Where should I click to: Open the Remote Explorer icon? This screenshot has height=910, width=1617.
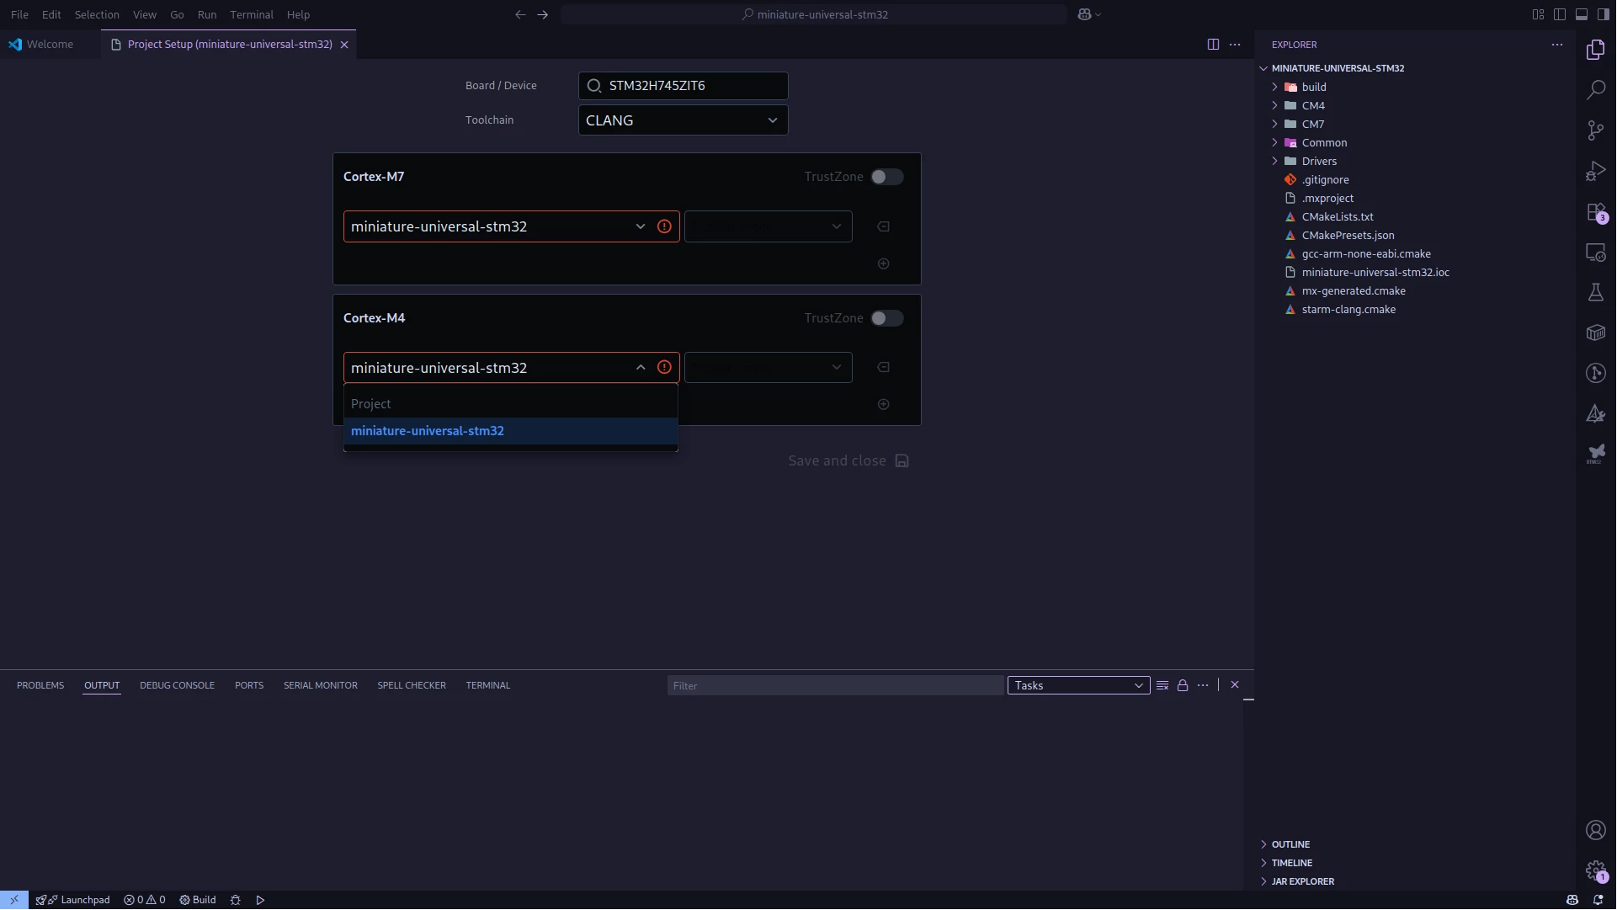(x=1595, y=253)
